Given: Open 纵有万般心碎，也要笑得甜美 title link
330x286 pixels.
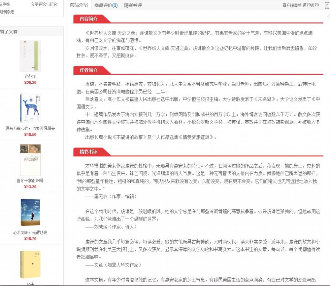Looking at the screenshot, I should pos(30,128).
